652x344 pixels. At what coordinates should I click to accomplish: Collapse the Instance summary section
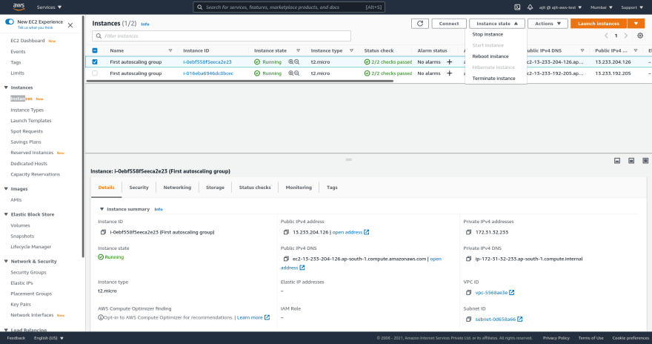tap(102, 209)
